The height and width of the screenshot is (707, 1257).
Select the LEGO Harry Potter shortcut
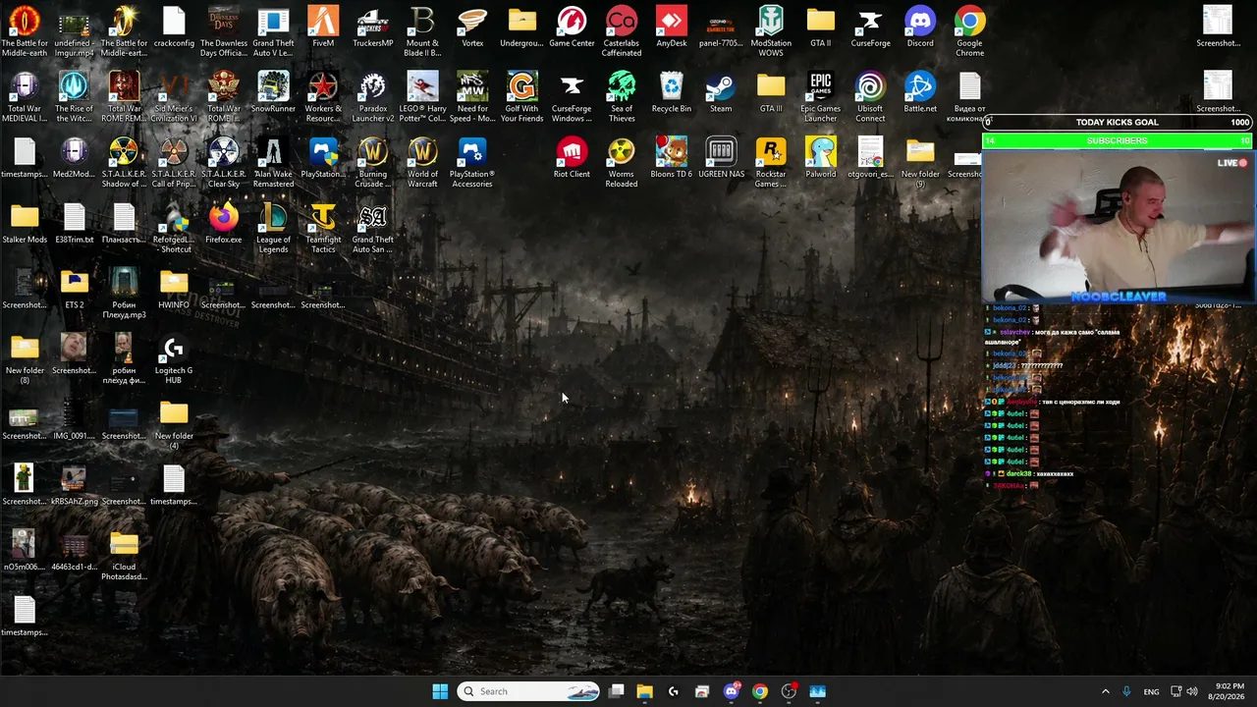[x=422, y=97]
